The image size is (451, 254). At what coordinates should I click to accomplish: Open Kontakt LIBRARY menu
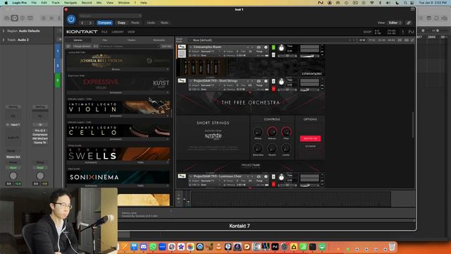(x=118, y=32)
